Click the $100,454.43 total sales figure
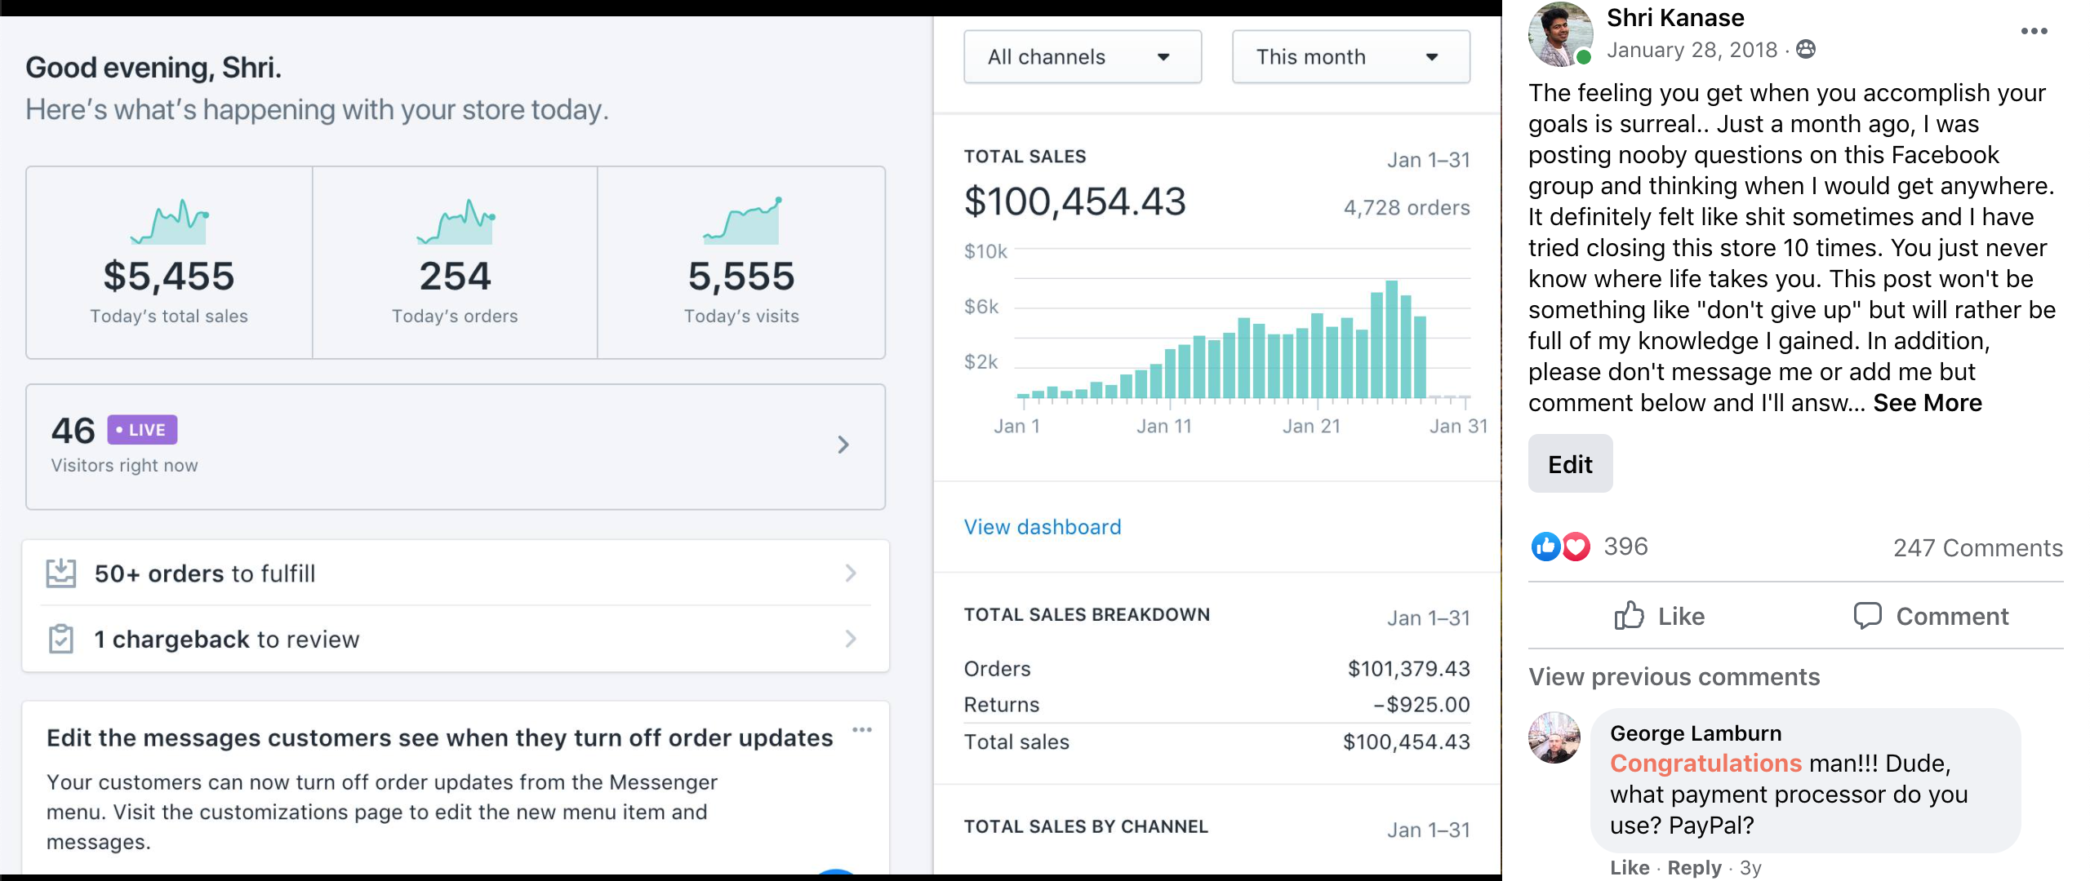This screenshot has height=881, width=2090. click(1074, 201)
